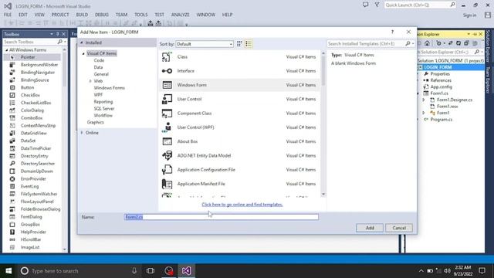Click the dialog help question mark
The height and width of the screenshot is (278, 494).
coord(392,32)
